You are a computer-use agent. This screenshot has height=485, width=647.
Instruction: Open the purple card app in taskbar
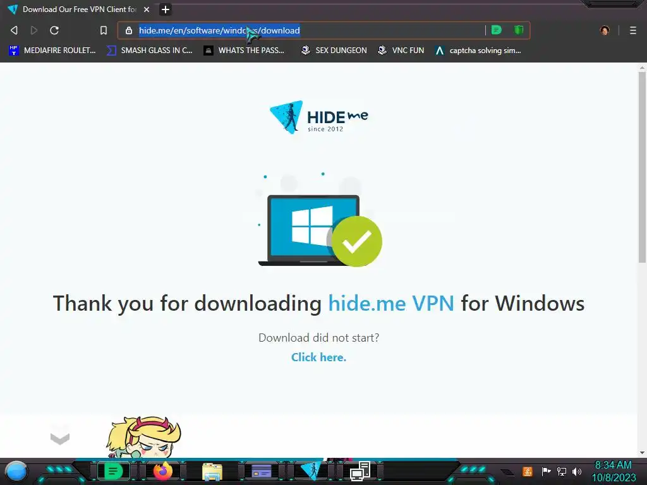[x=262, y=471]
